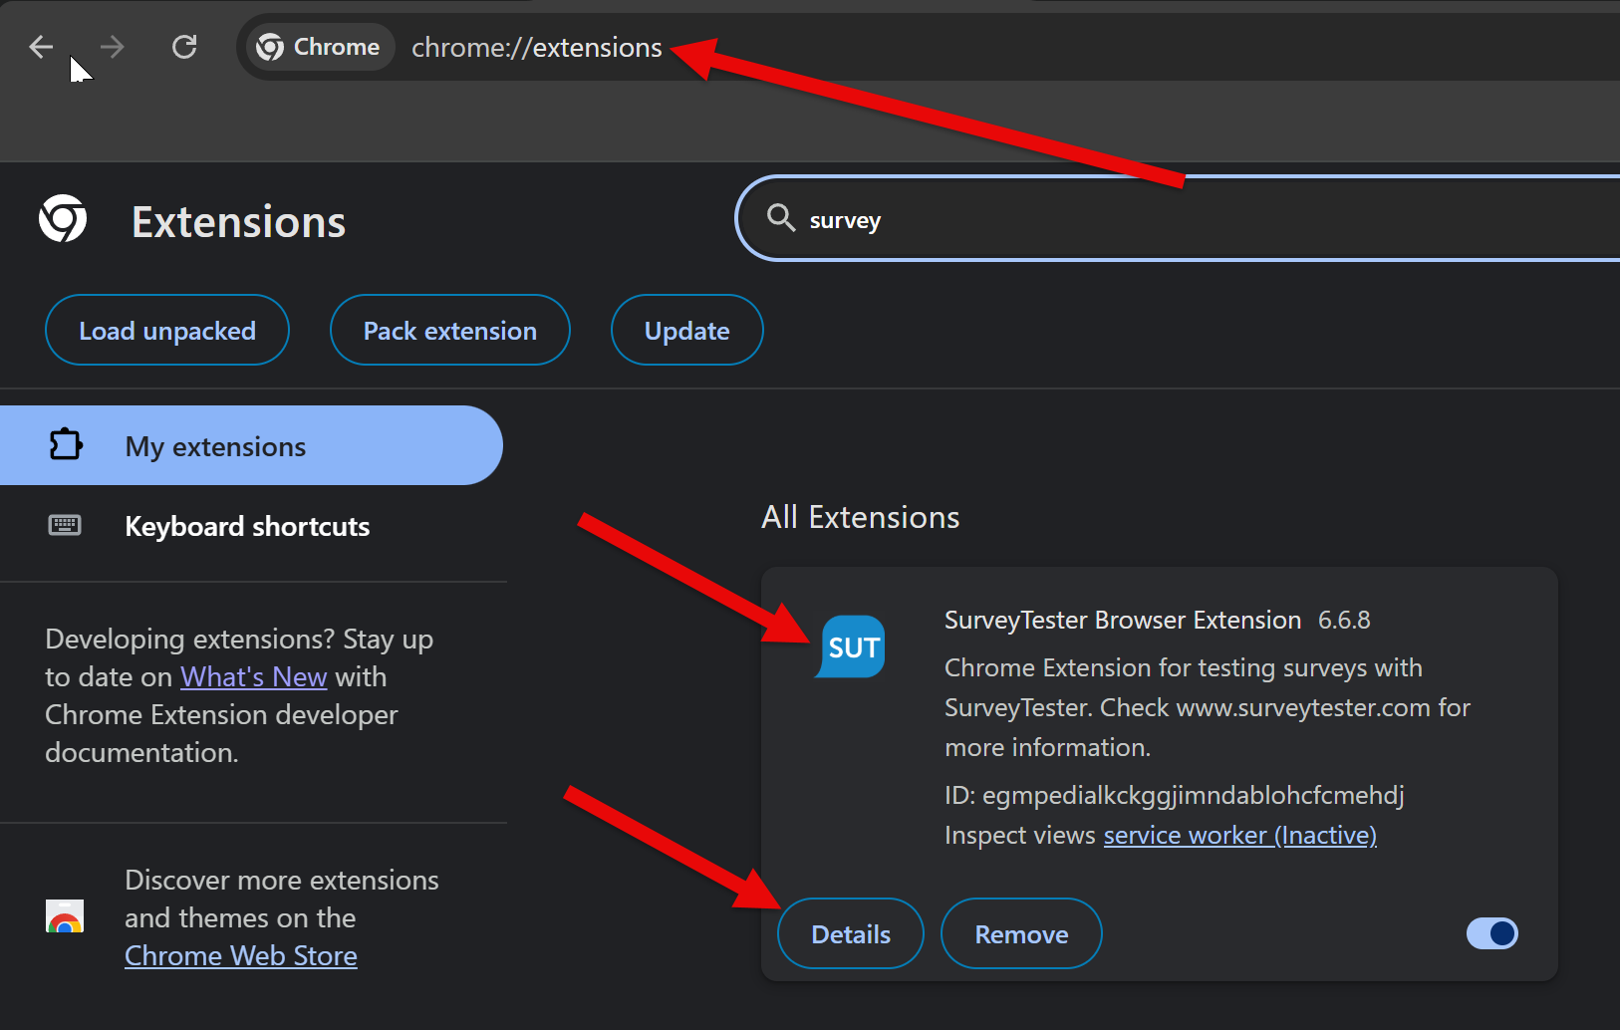Follow the Chrome Web Store link
This screenshot has width=1620, height=1030.
tap(240, 956)
